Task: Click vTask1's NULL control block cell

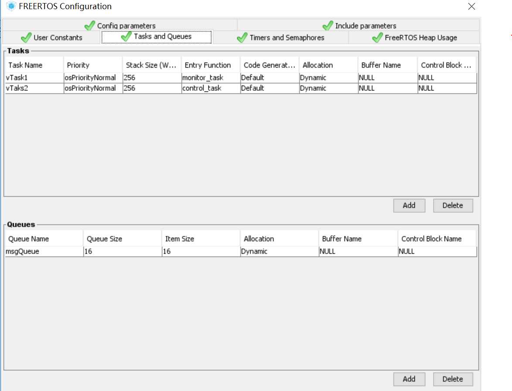Action: coord(447,78)
